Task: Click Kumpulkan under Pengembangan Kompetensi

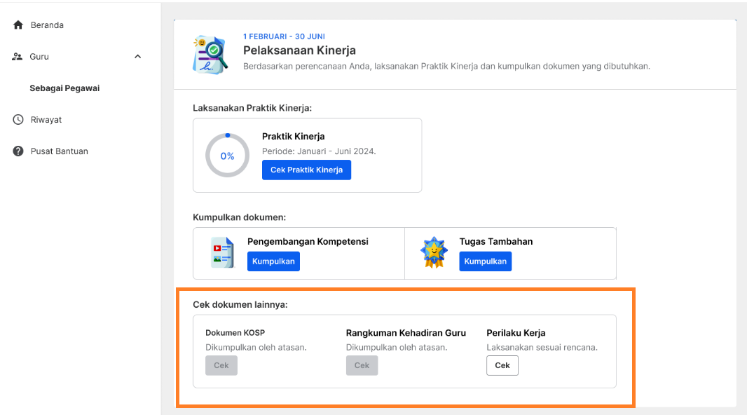Action: 273,261
